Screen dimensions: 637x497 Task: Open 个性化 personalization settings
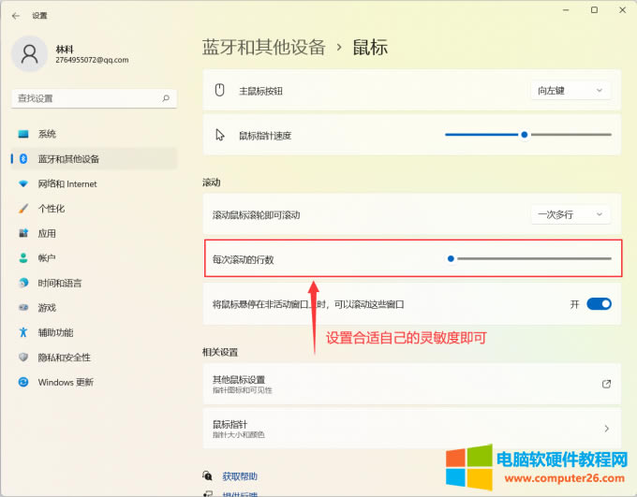(52, 209)
